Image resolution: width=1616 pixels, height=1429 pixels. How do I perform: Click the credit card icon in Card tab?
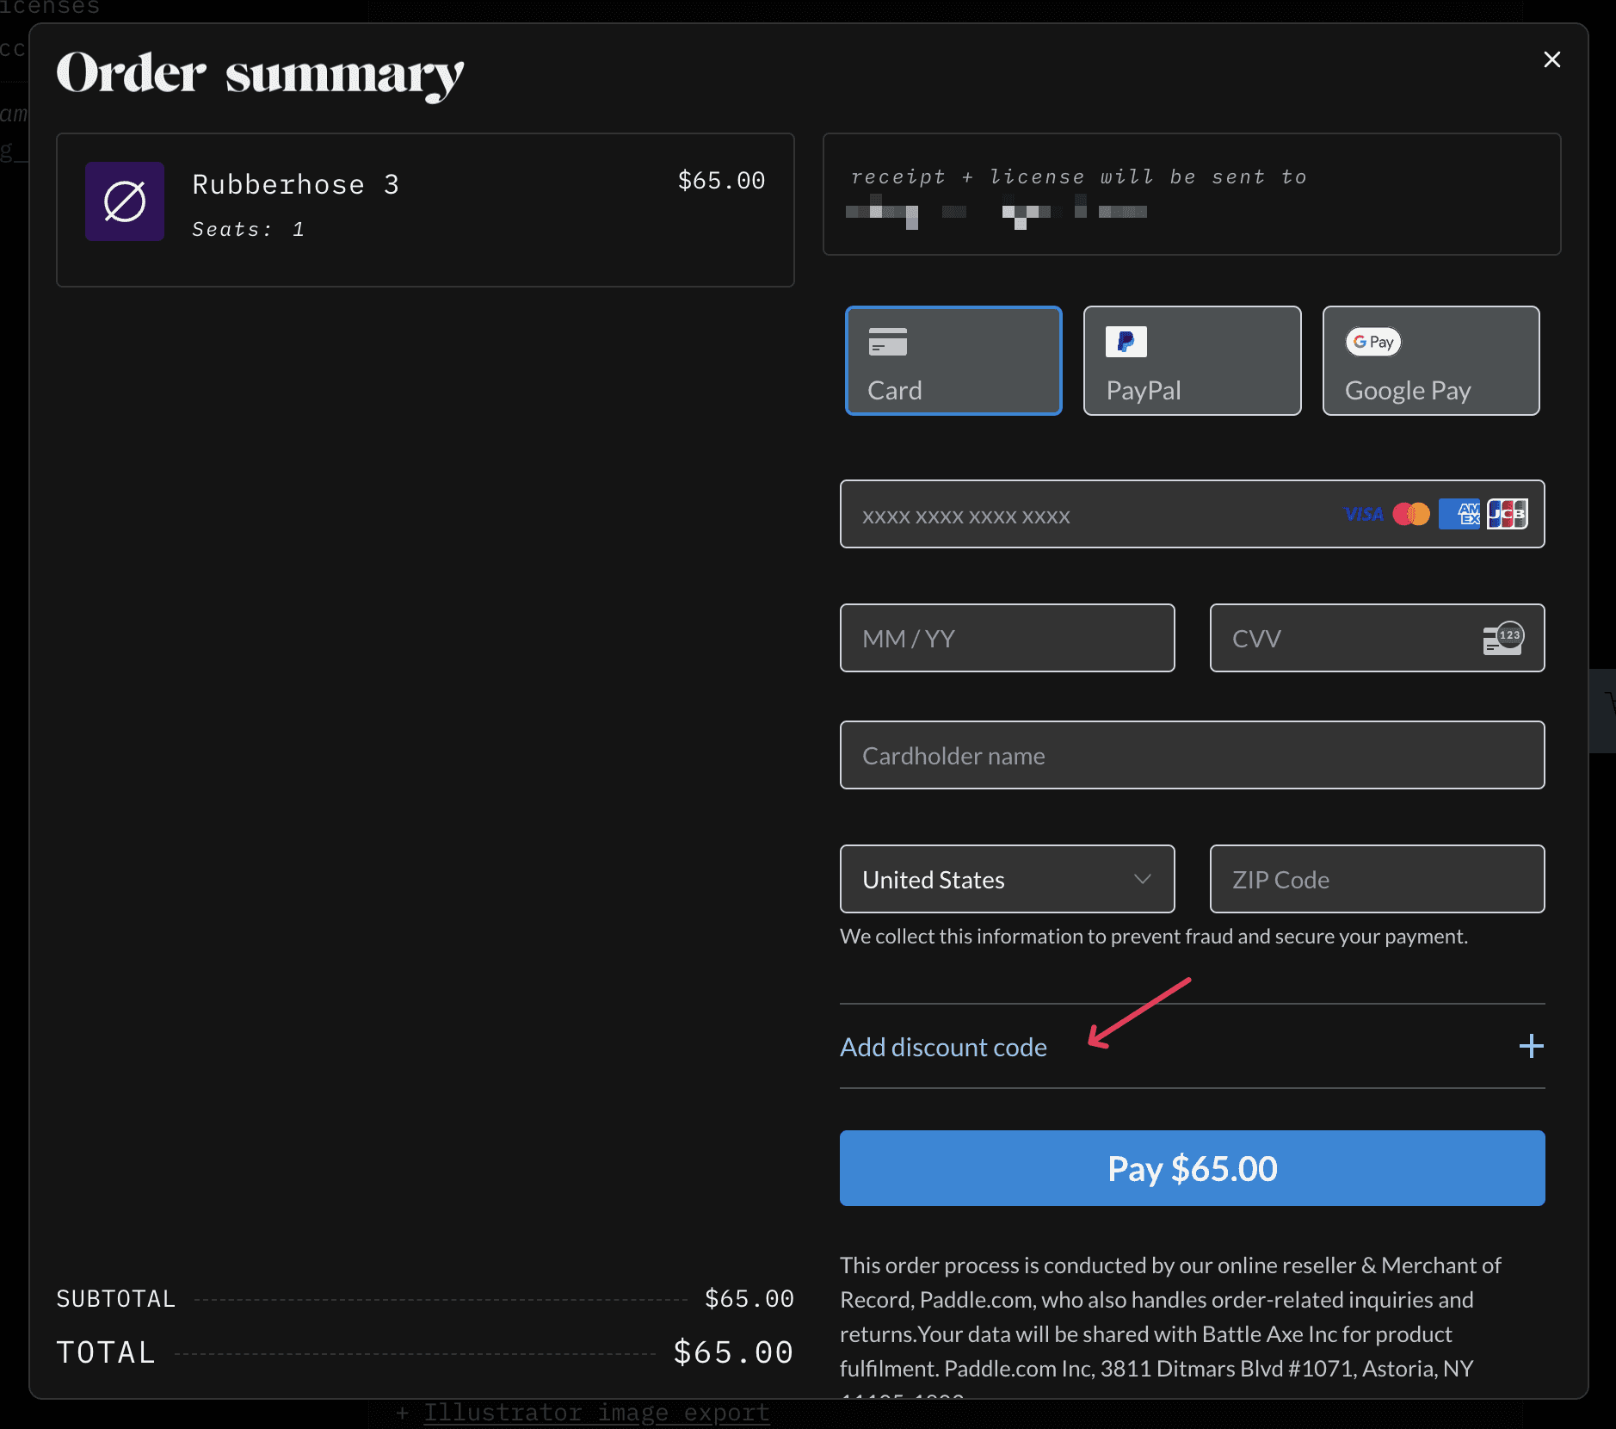point(888,342)
